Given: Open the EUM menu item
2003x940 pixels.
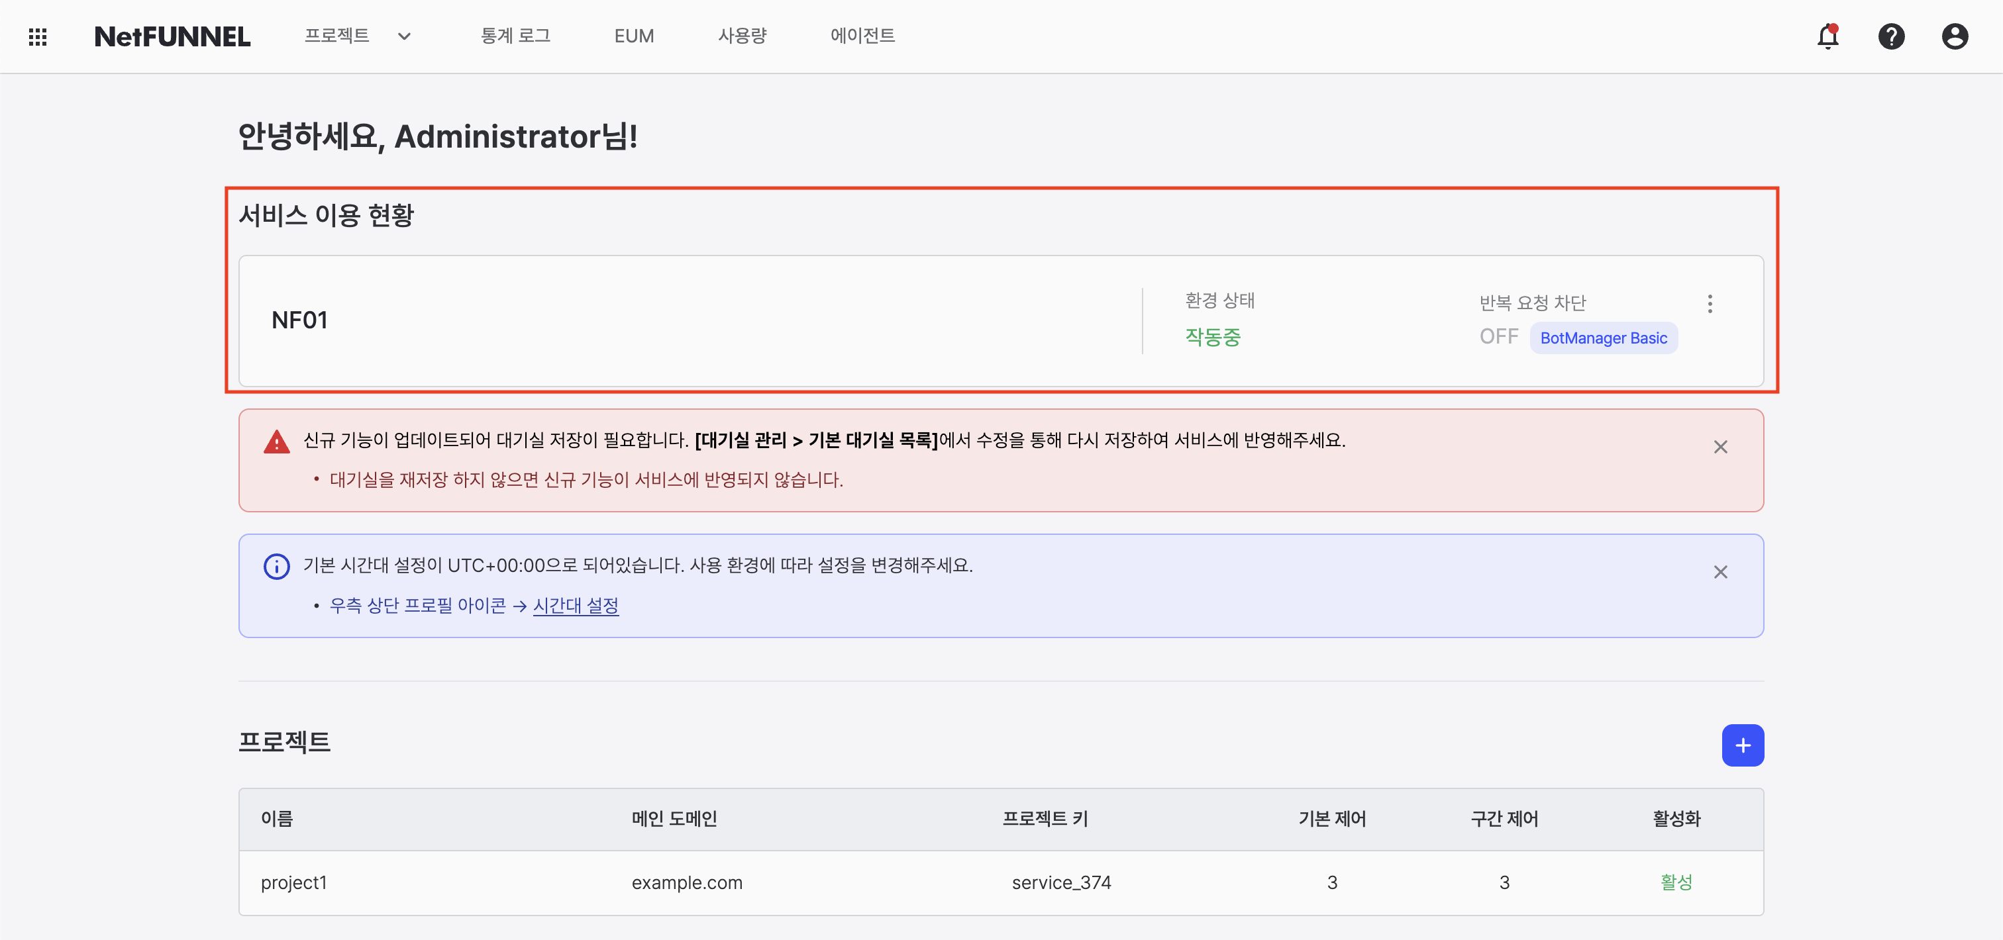Looking at the screenshot, I should pyautogui.click(x=634, y=36).
